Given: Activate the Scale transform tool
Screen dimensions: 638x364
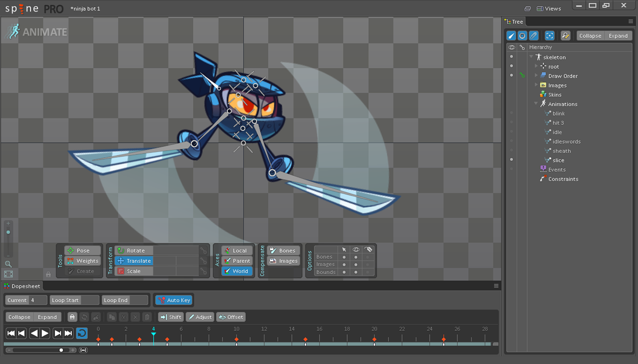Looking at the screenshot, I should [134, 271].
